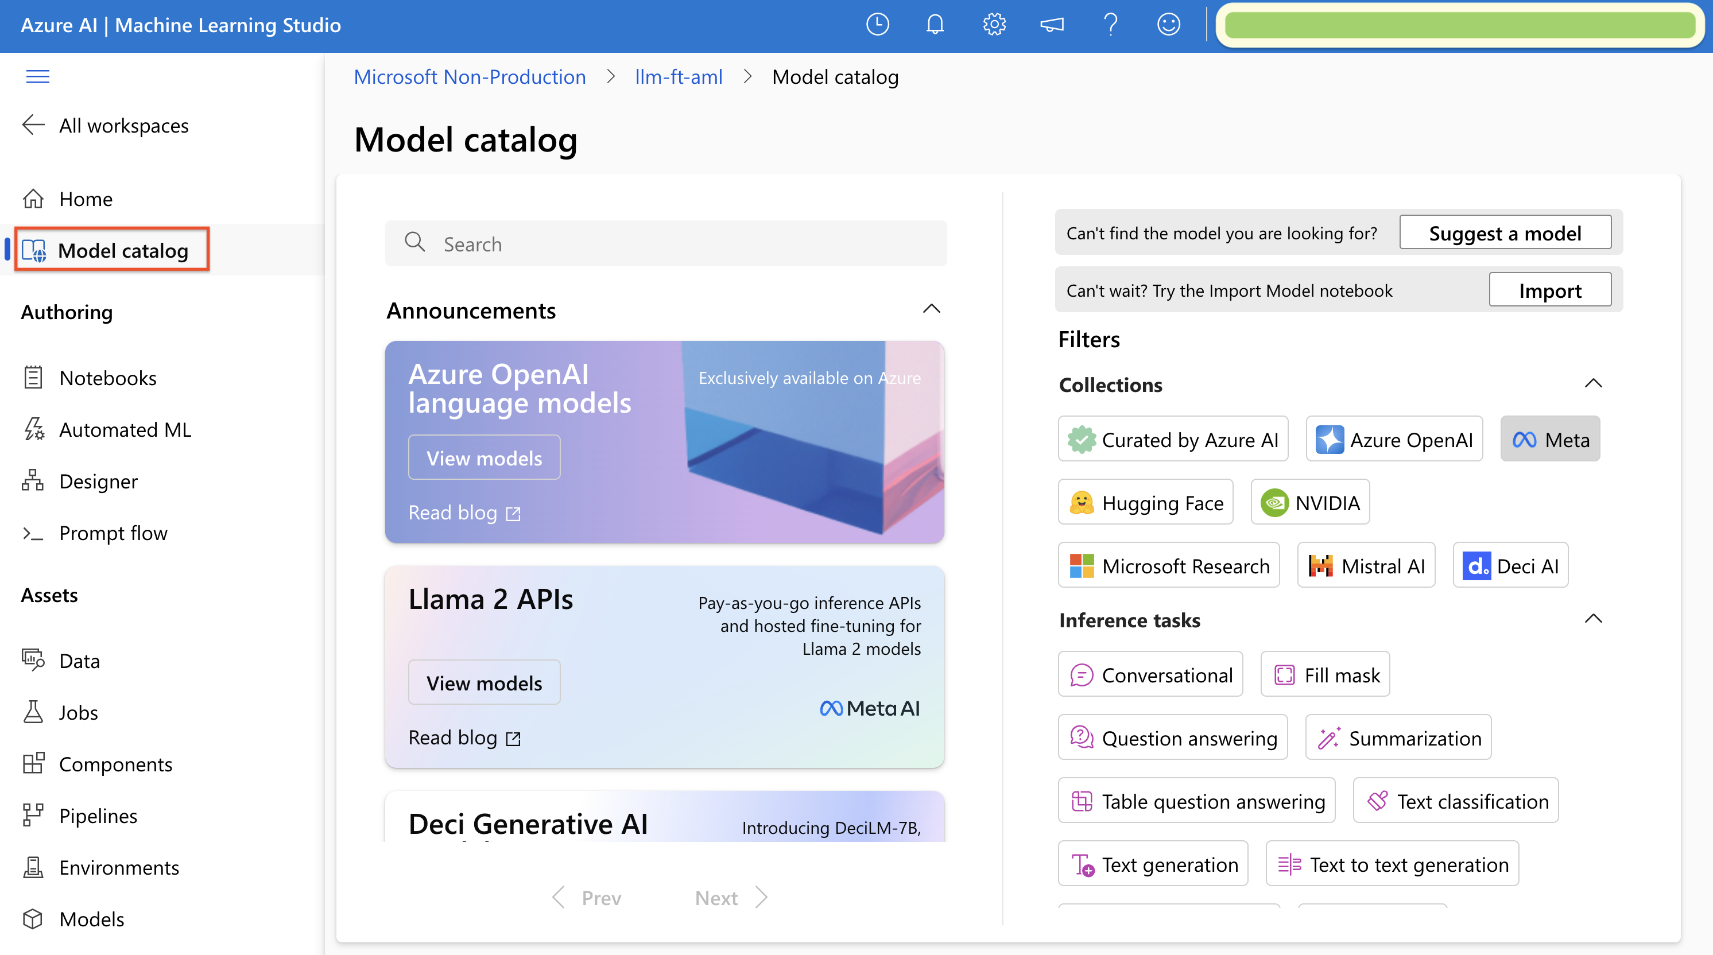Collapse the Inference tasks filter group
Screen dimensions: 1713x955
[x=1593, y=619]
